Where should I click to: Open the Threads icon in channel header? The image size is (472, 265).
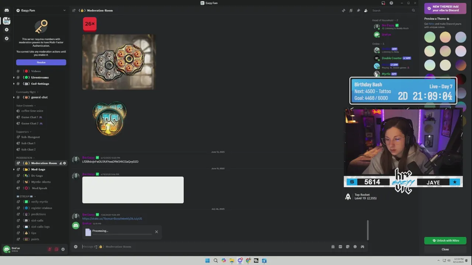tap(344, 10)
